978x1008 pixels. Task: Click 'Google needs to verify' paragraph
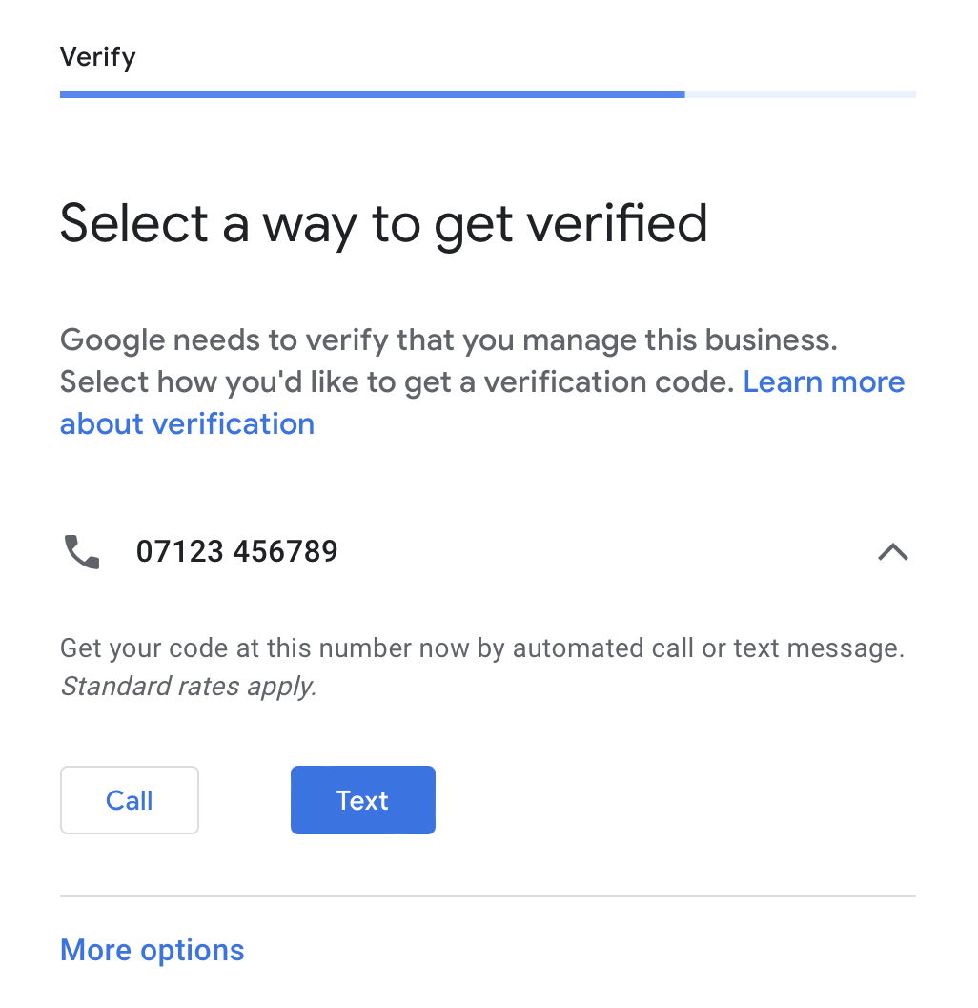482,381
